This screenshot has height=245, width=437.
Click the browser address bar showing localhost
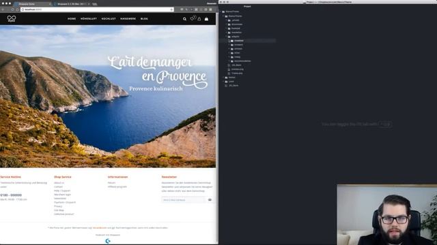tap(96, 10)
